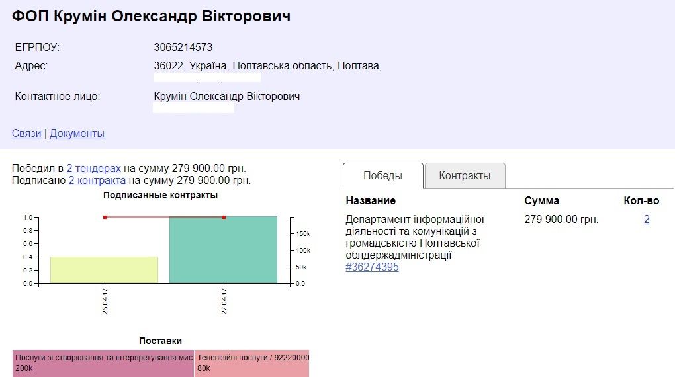
Task: Click the red line marker above the yellow bar
Action: point(105,217)
